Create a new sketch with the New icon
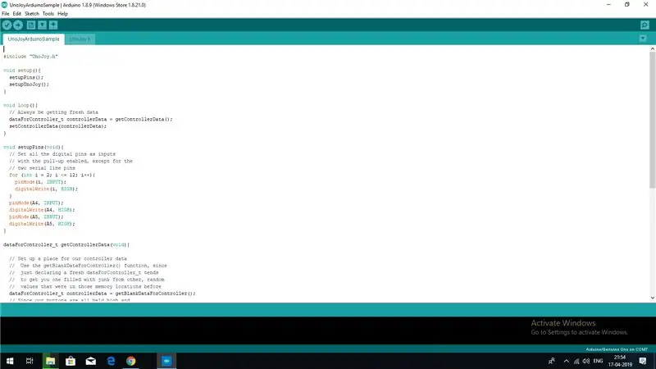The height and width of the screenshot is (369, 656). [x=31, y=25]
